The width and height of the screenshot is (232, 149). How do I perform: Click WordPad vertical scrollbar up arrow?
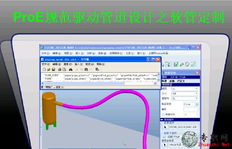[x=159, y=75]
